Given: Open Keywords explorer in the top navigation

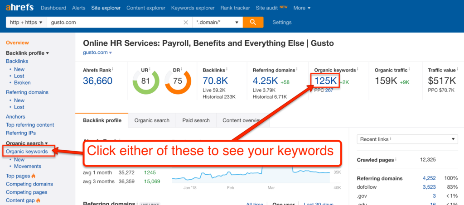Looking at the screenshot, I should point(193,8).
